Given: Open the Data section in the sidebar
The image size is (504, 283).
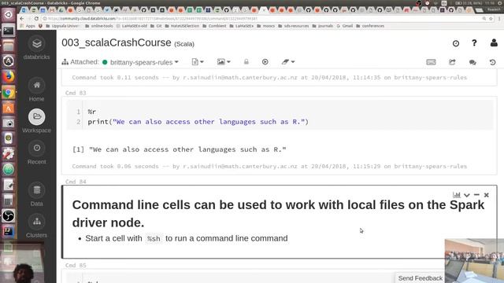Looking at the screenshot, I should (37, 194).
